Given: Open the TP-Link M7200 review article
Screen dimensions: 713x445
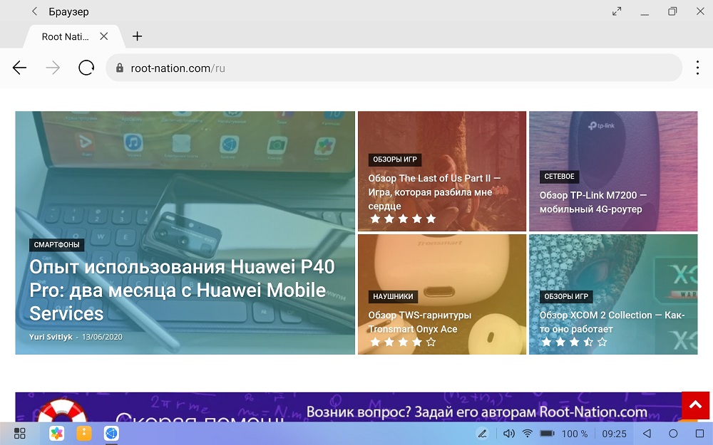Looking at the screenshot, I should click(x=593, y=202).
